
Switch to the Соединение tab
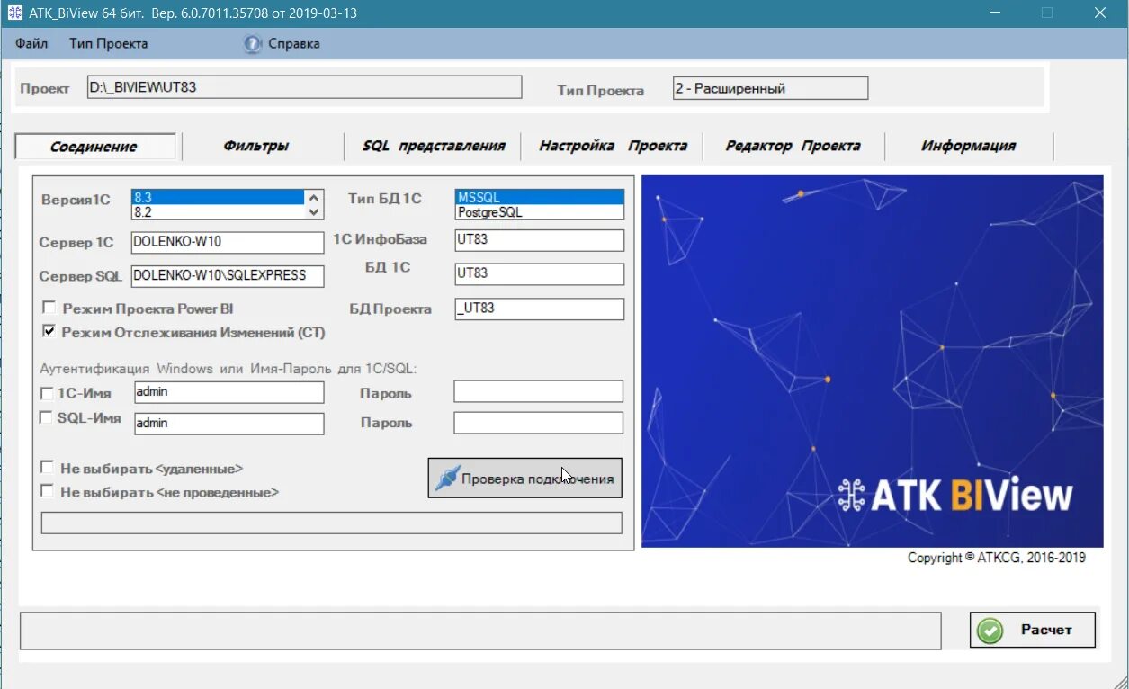click(x=95, y=147)
